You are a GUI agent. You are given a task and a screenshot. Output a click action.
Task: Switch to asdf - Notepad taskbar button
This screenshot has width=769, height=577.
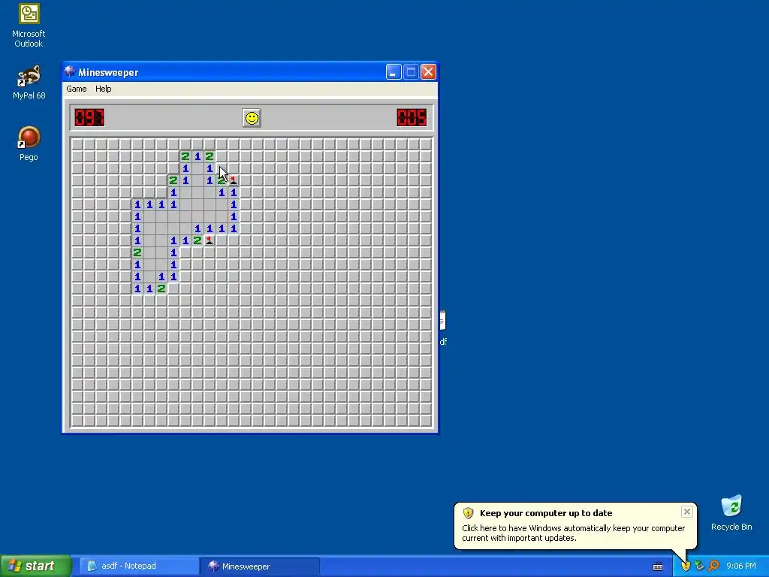(x=139, y=566)
